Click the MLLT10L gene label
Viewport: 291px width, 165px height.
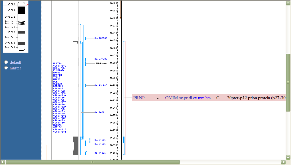[58, 63]
